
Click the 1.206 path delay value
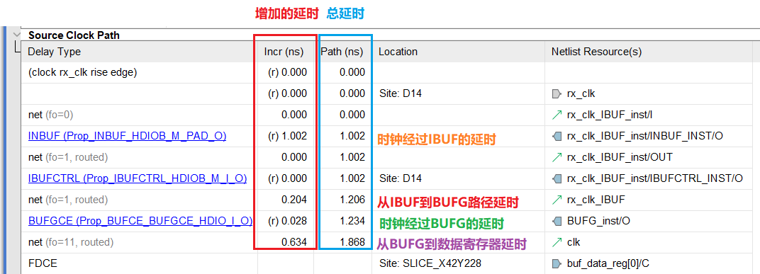point(352,200)
